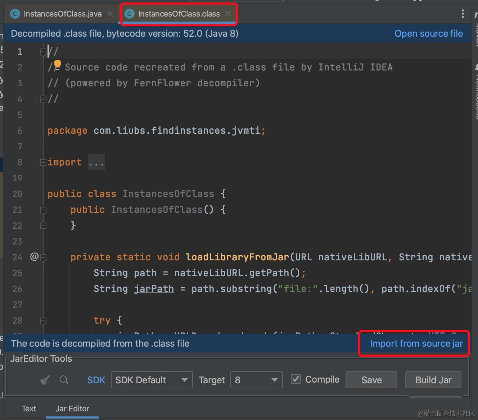Click the 'public class' keywords on line 20

[82, 194]
